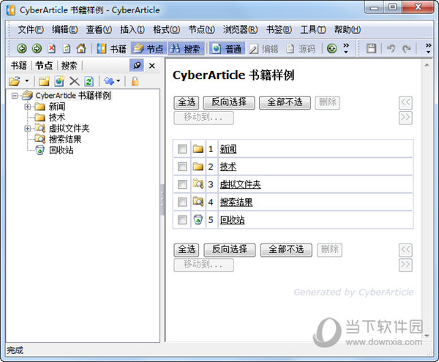Go to Home page icon
The image size is (439, 362).
click(x=81, y=49)
